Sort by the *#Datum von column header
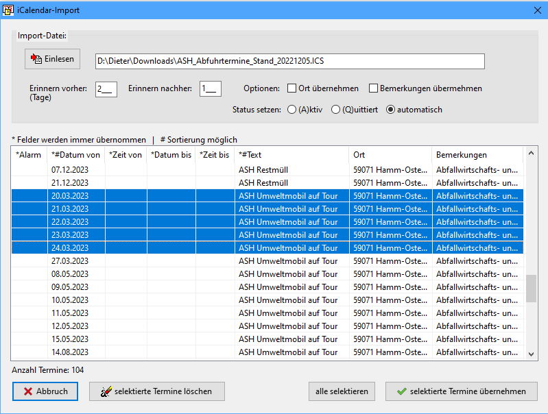 [76, 155]
